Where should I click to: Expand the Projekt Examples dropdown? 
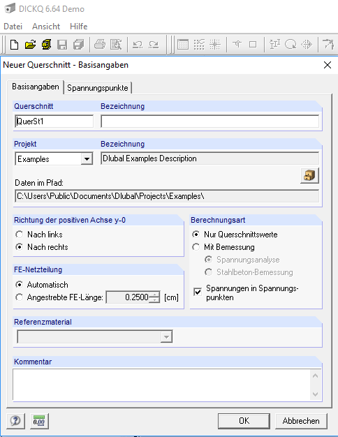pos(87,159)
